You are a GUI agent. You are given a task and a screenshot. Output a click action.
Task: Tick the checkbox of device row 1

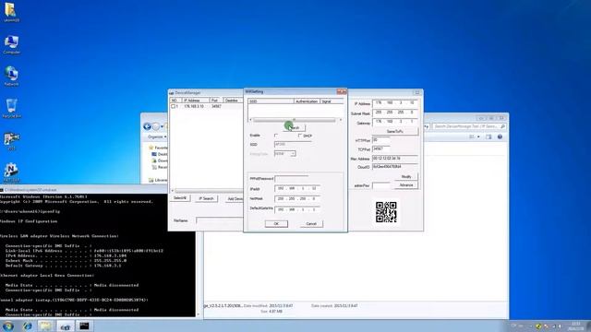(173, 107)
